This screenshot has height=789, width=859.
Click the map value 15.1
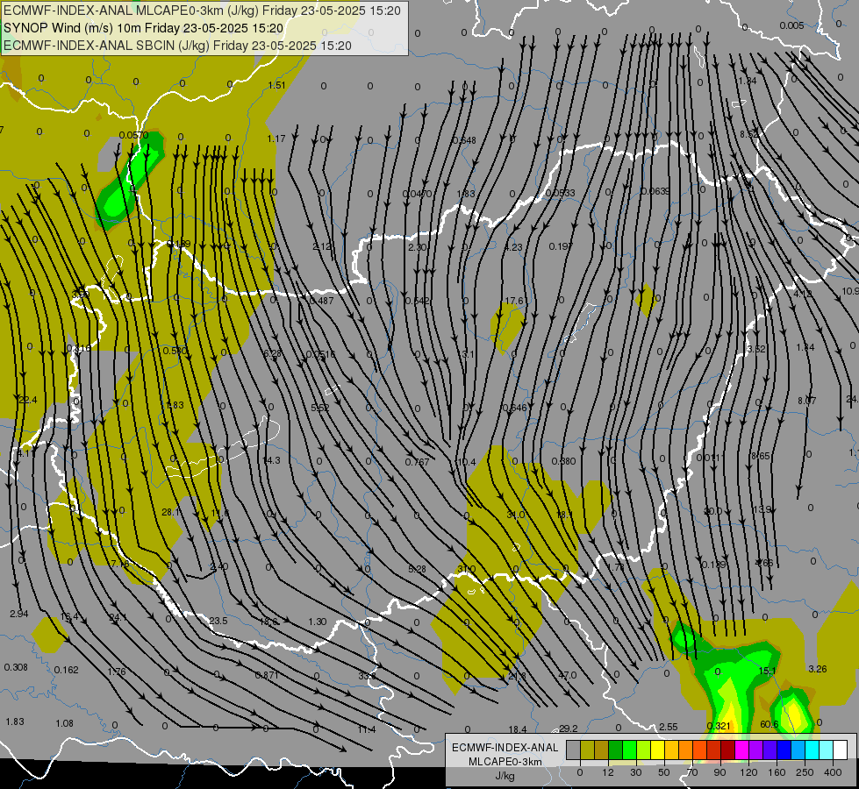click(x=767, y=671)
